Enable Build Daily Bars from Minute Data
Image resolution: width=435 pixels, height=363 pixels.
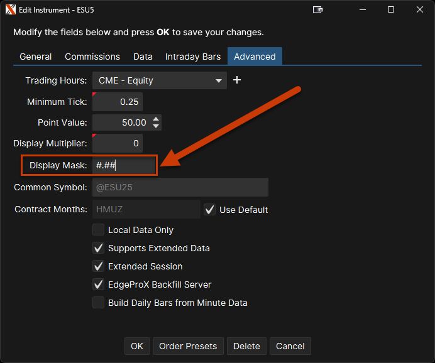pyautogui.click(x=99, y=303)
